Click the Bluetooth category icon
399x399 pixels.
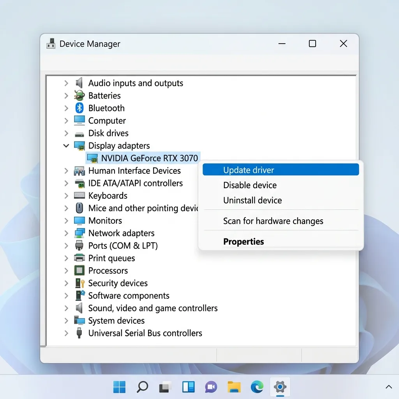(x=79, y=108)
